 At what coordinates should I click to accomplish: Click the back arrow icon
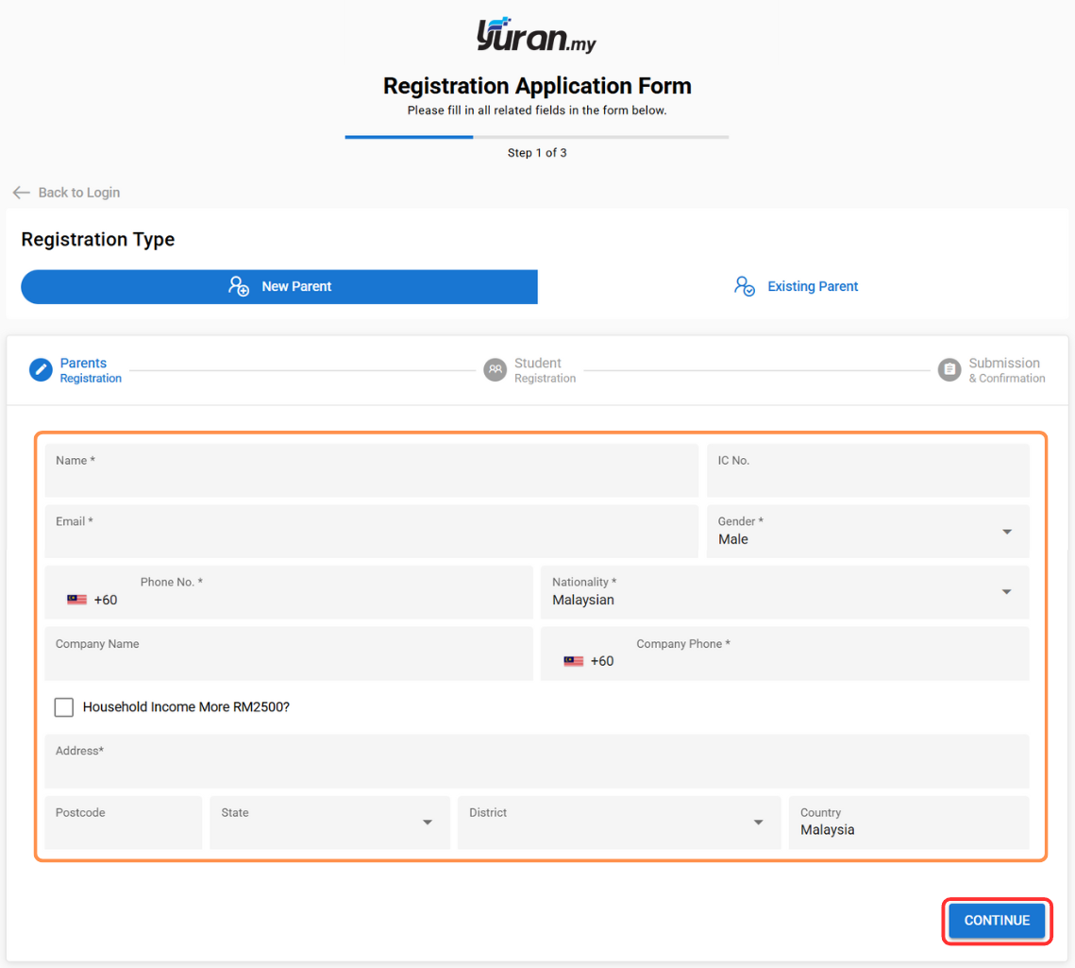click(x=21, y=193)
